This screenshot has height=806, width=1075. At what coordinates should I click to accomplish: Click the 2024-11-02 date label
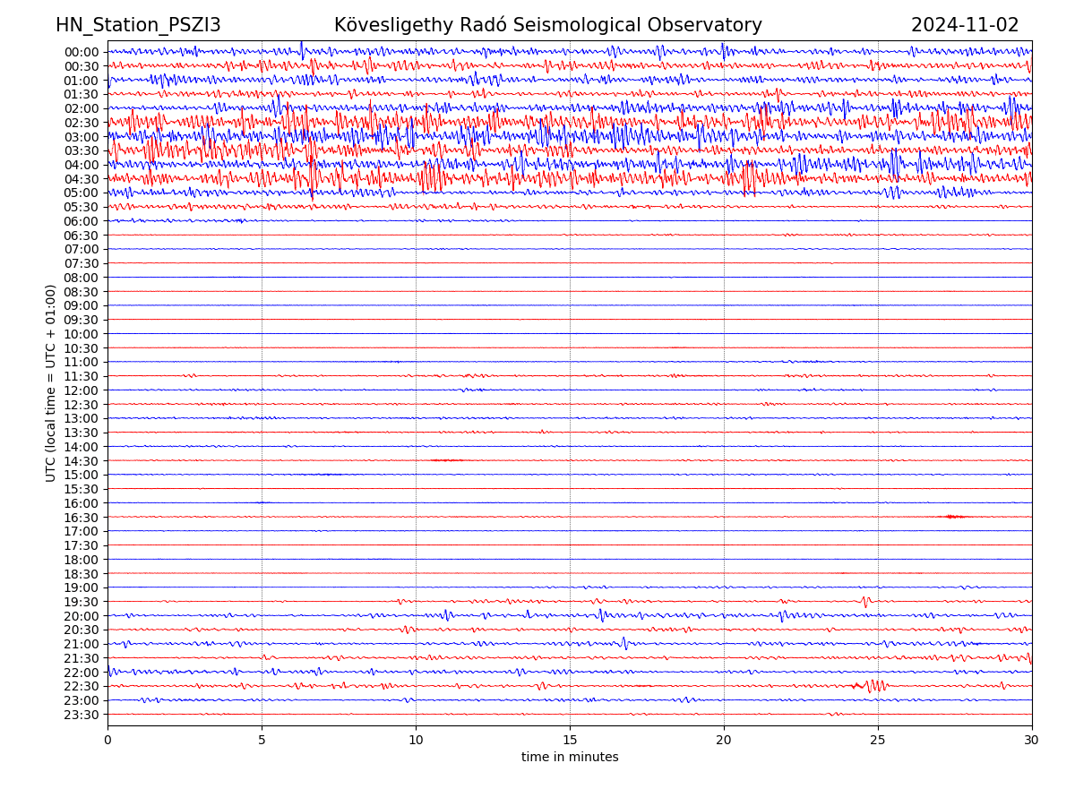tap(964, 26)
